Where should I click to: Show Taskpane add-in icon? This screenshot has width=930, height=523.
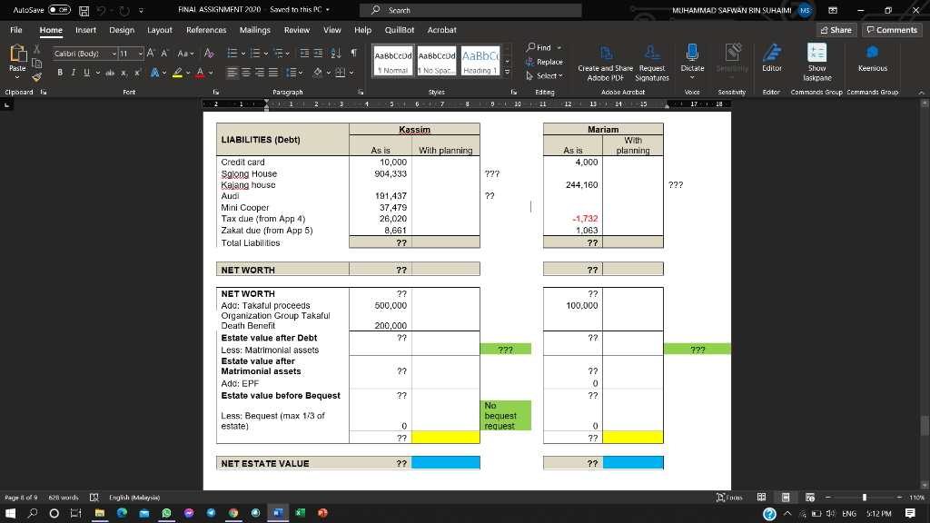(x=816, y=63)
